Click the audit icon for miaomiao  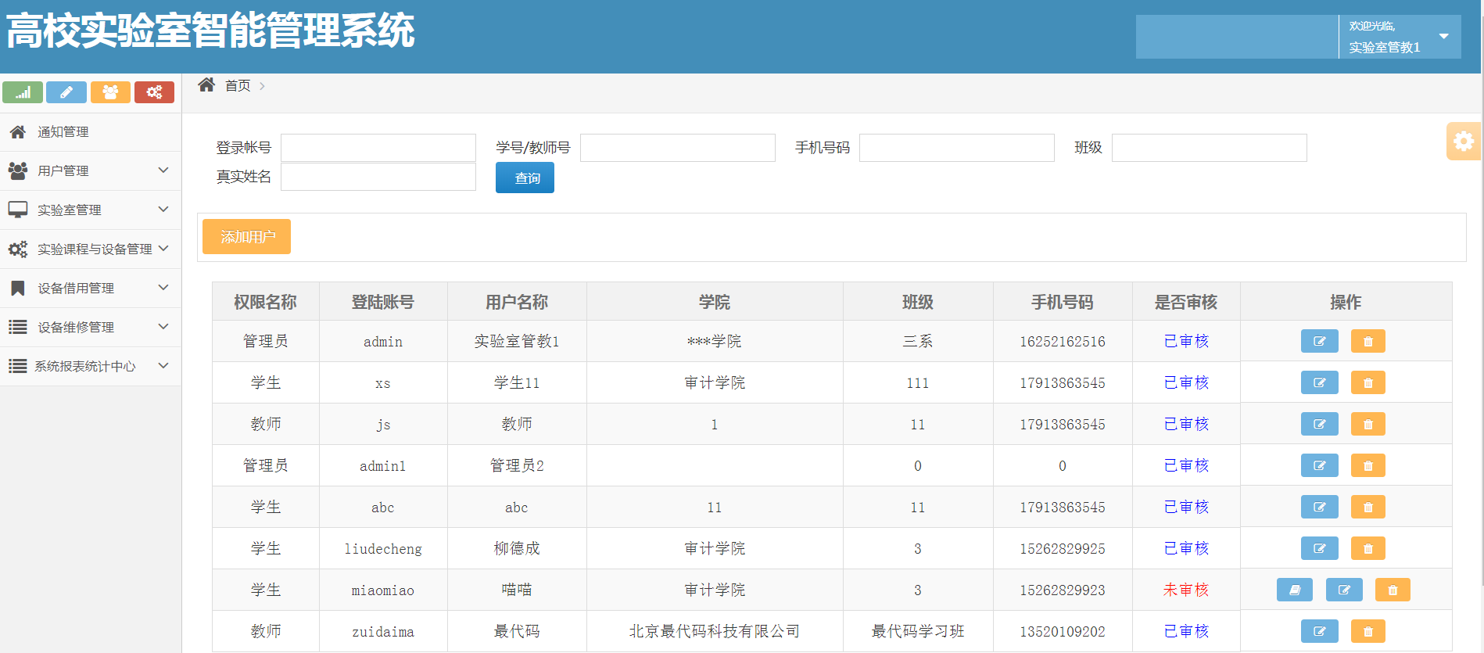(x=1294, y=590)
